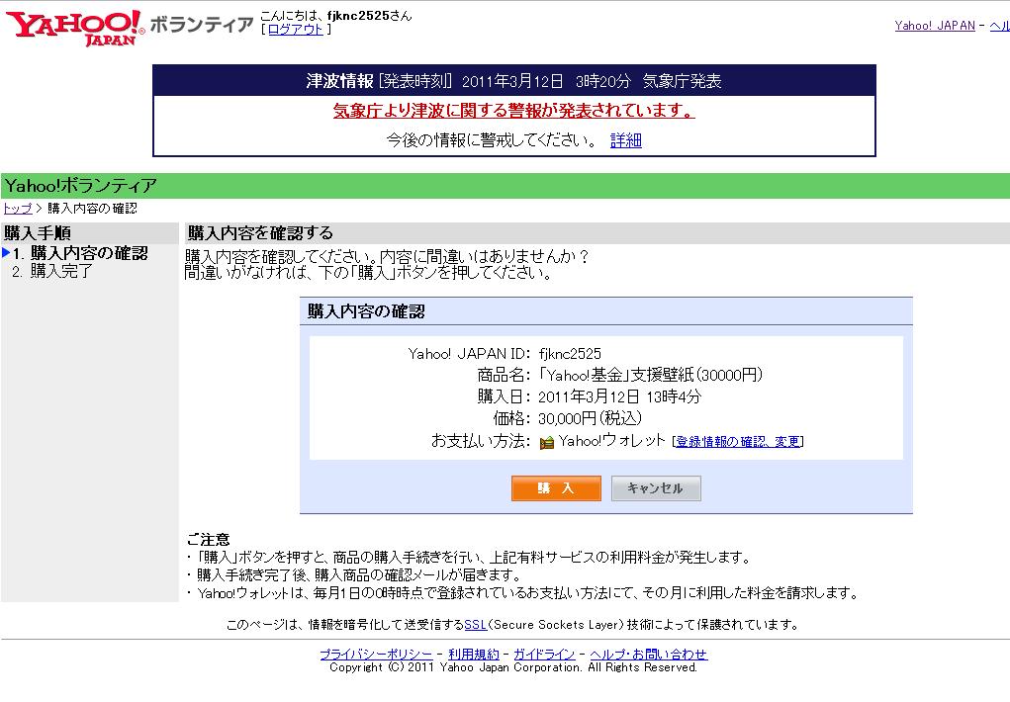Click the price 30,000円(税込)
Screen dimensions: 1010x702
590,418
